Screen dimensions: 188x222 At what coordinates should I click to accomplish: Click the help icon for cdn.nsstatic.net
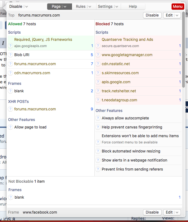coord(98,64)
